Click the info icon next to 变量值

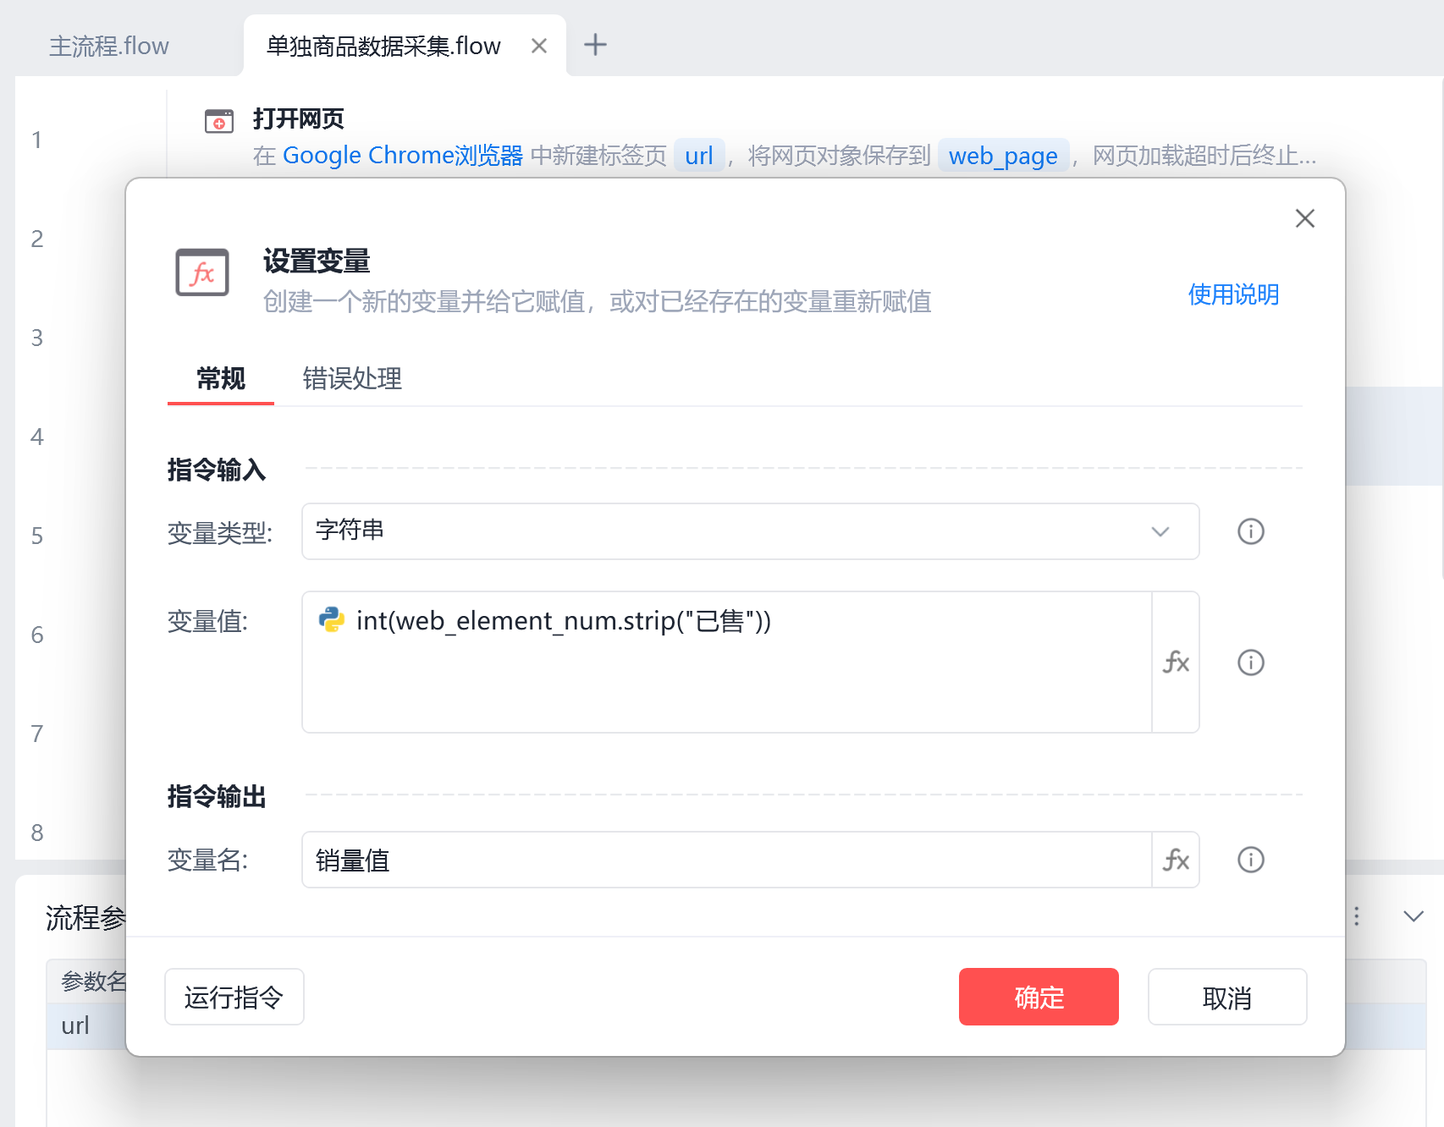tap(1250, 662)
